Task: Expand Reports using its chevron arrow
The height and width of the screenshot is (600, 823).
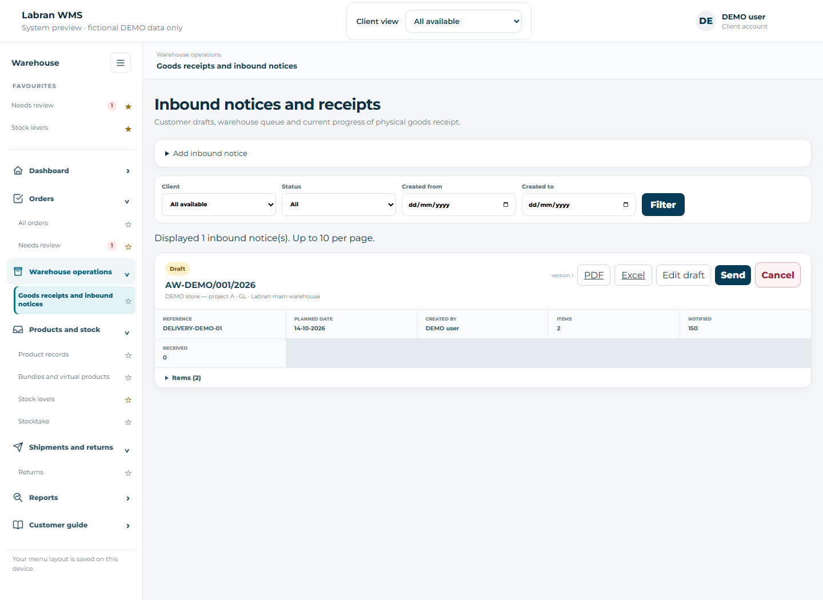Action: click(127, 498)
